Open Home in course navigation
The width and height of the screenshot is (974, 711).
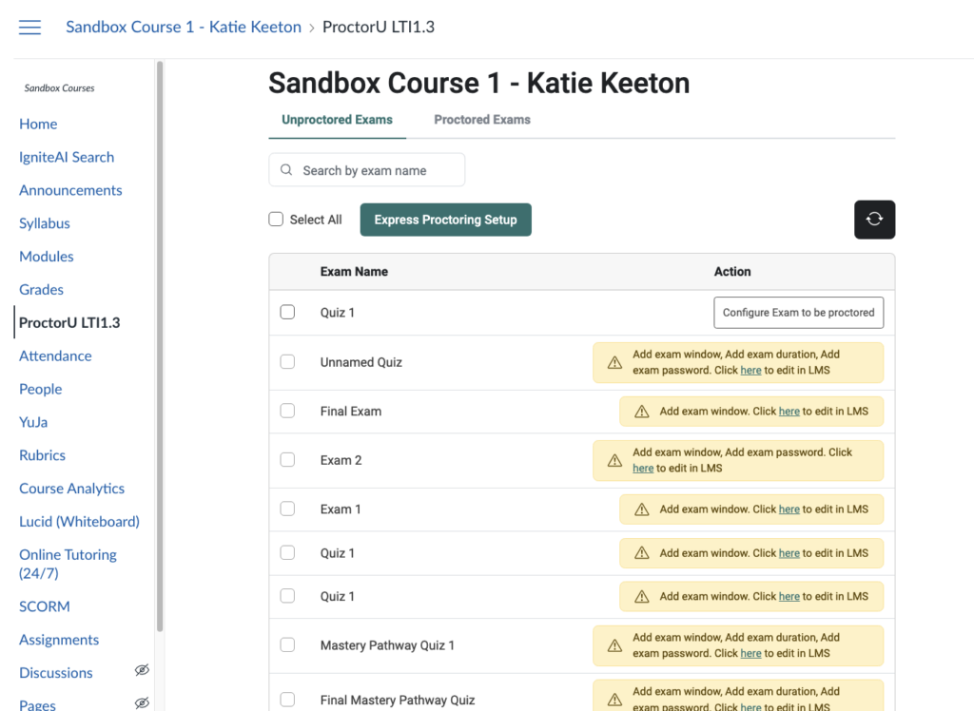[x=38, y=124]
